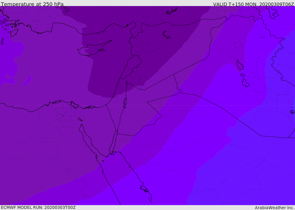Click the VALID T+150 timestamp text
Viewport: 295px width, 210px height.
point(253,4)
